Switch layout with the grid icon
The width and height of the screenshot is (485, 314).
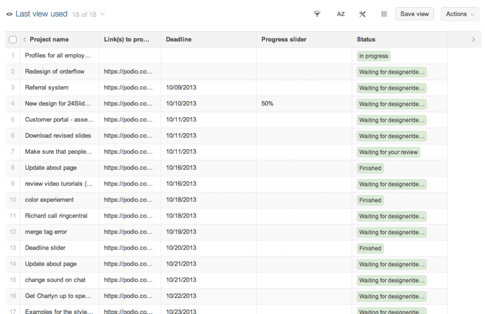point(384,14)
